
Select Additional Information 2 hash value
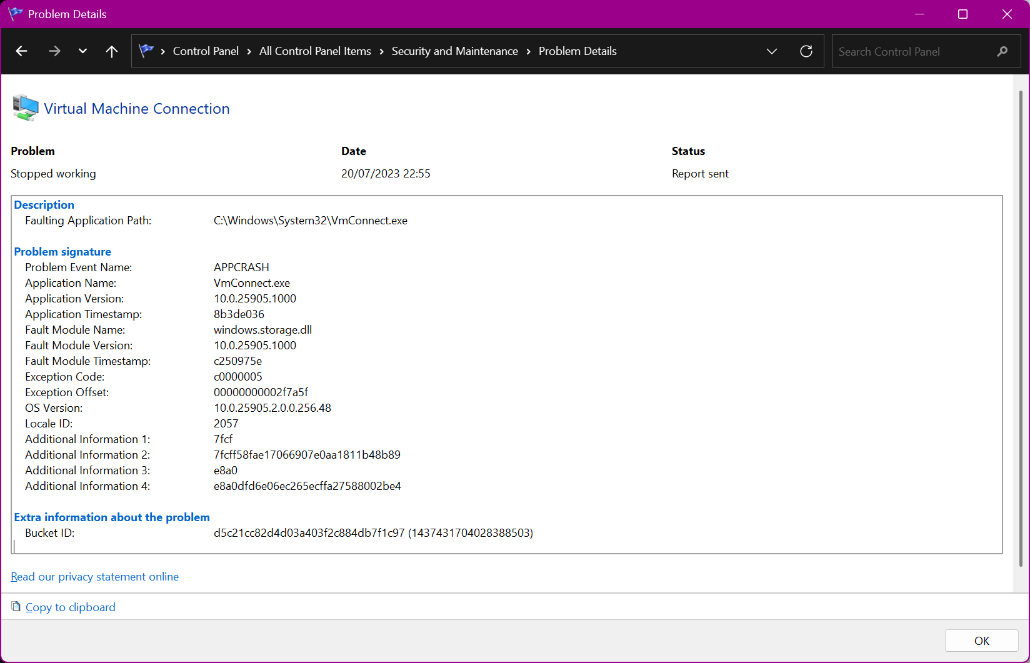307,455
